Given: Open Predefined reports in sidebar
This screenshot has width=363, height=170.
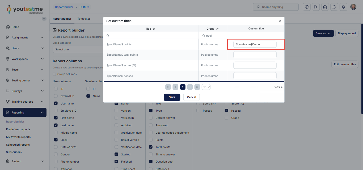Looking at the screenshot, I should coord(18,129).
